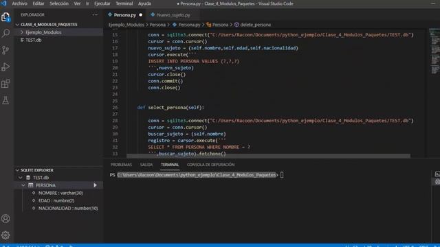
Task: Click the cursor.close() line of code
Action: [167, 75]
